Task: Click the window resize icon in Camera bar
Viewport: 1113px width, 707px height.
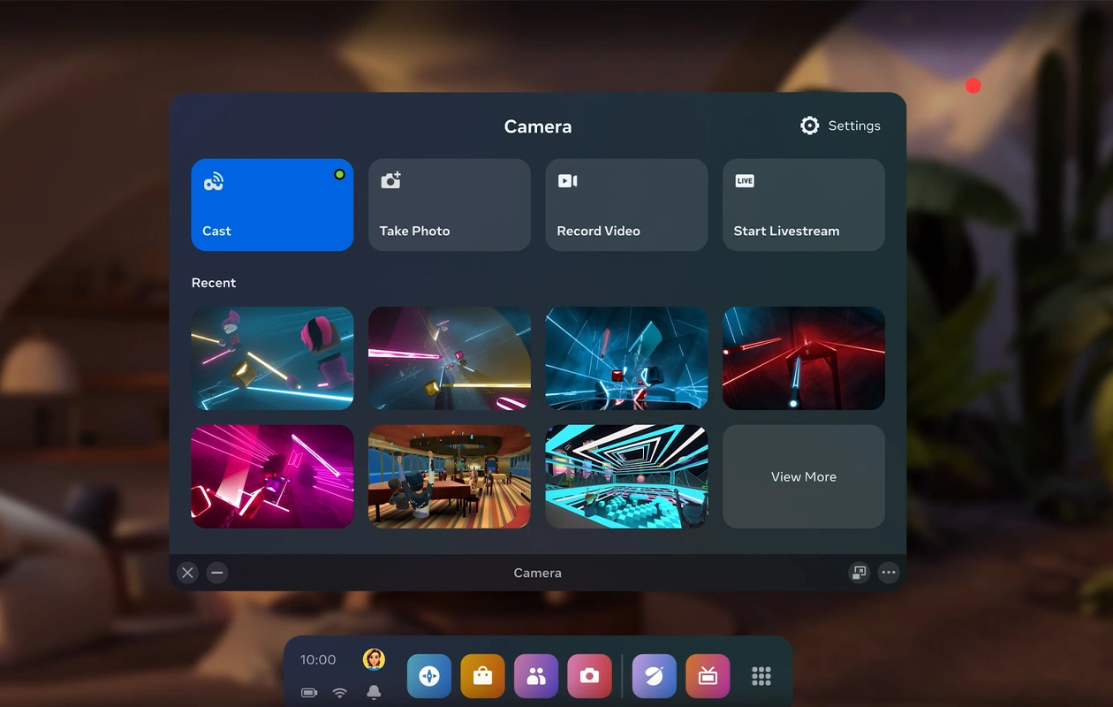Action: 859,573
